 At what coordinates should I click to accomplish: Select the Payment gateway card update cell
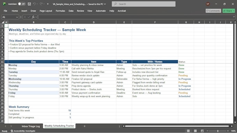pyautogui.click(x=94, y=83)
